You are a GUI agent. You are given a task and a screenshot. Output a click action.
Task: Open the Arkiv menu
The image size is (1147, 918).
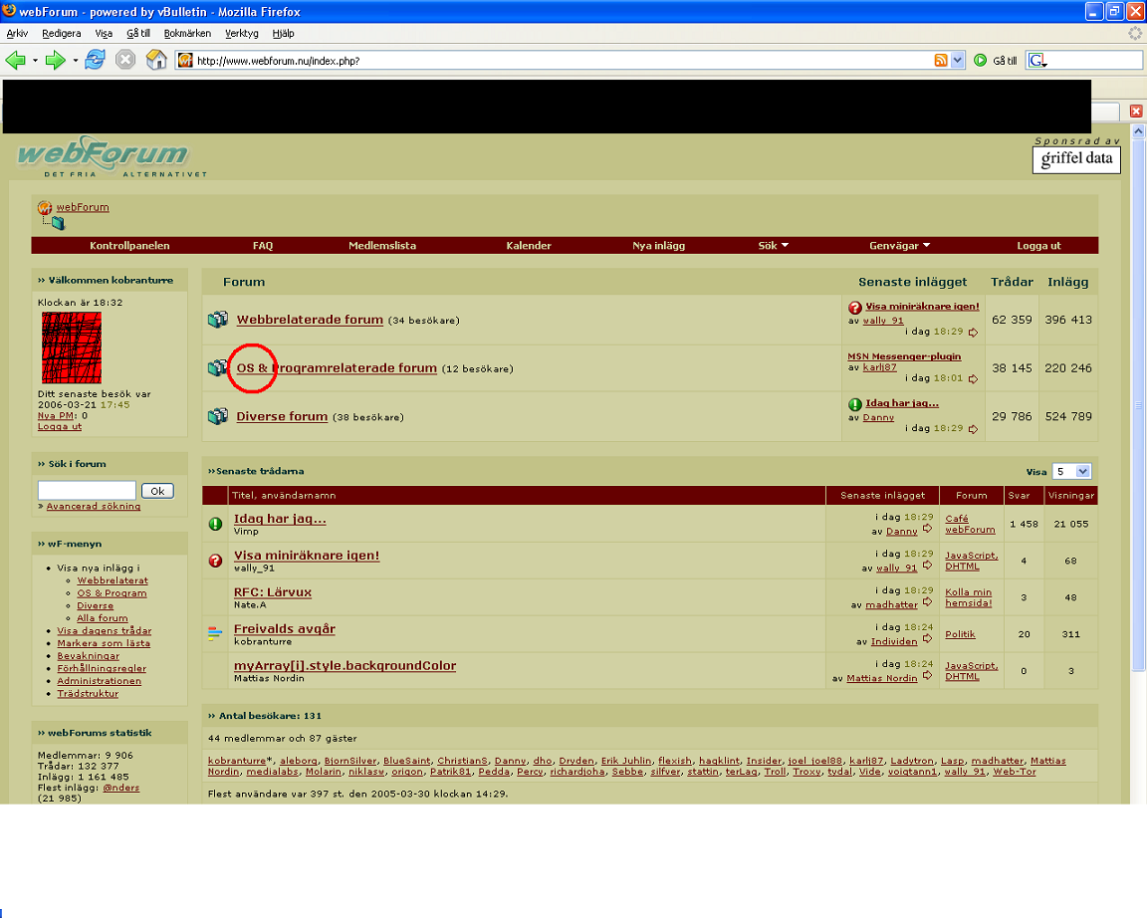[x=17, y=34]
